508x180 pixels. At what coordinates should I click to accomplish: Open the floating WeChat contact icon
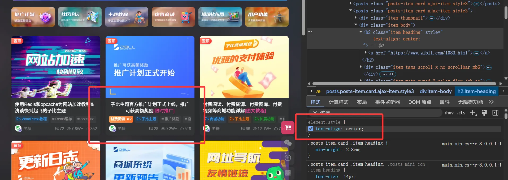[x=288, y=143]
